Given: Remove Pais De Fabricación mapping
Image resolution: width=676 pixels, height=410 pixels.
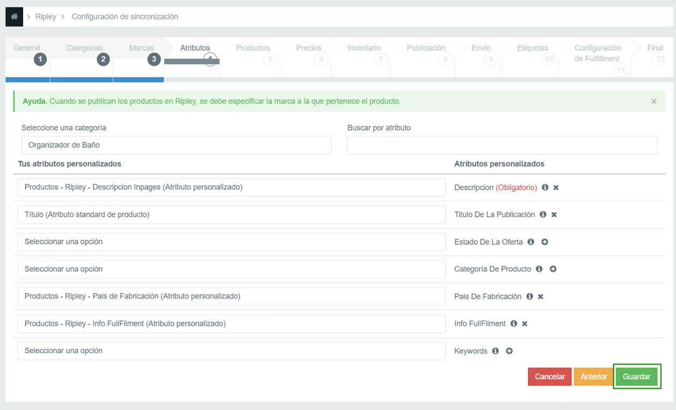Looking at the screenshot, I should [540, 296].
